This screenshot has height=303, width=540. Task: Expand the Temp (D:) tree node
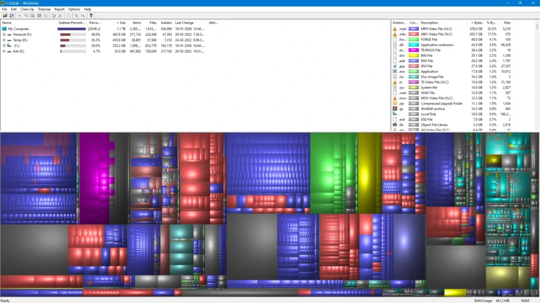[x=4, y=39]
